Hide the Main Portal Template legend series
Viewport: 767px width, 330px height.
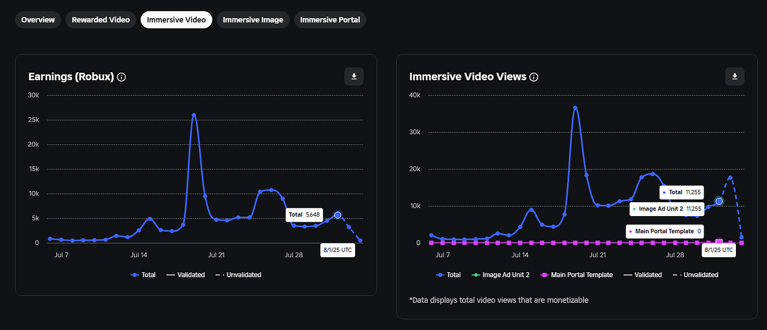(x=576, y=275)
